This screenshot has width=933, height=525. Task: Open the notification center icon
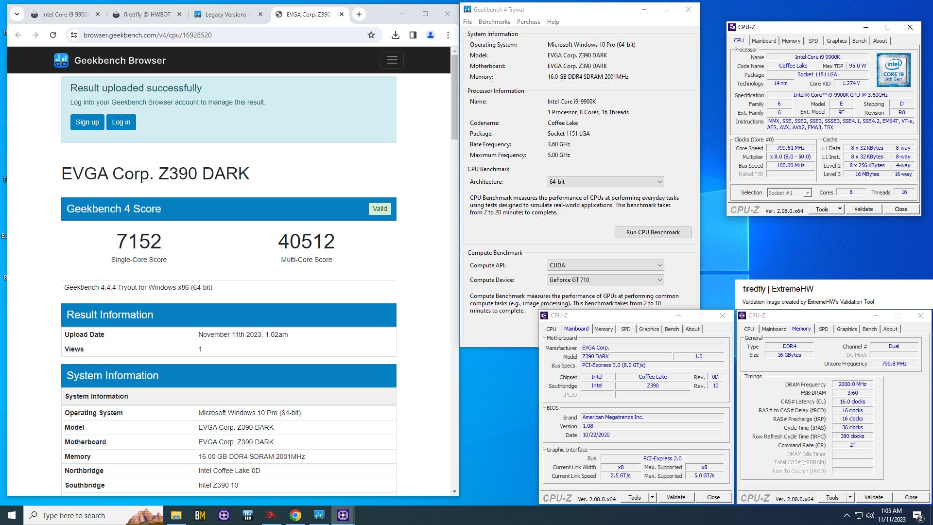917,515
